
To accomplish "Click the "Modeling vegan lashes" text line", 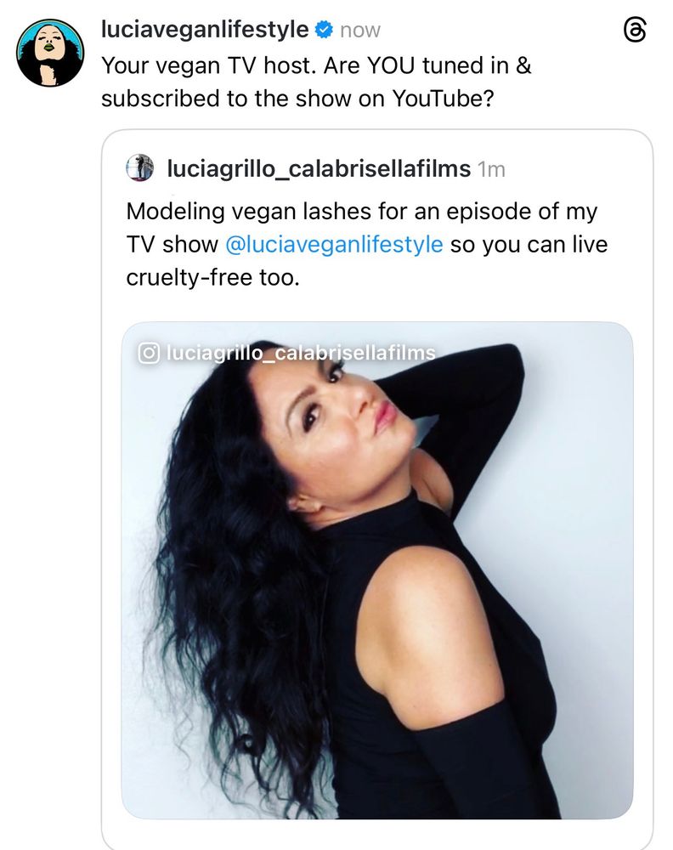I will (361, 211).
